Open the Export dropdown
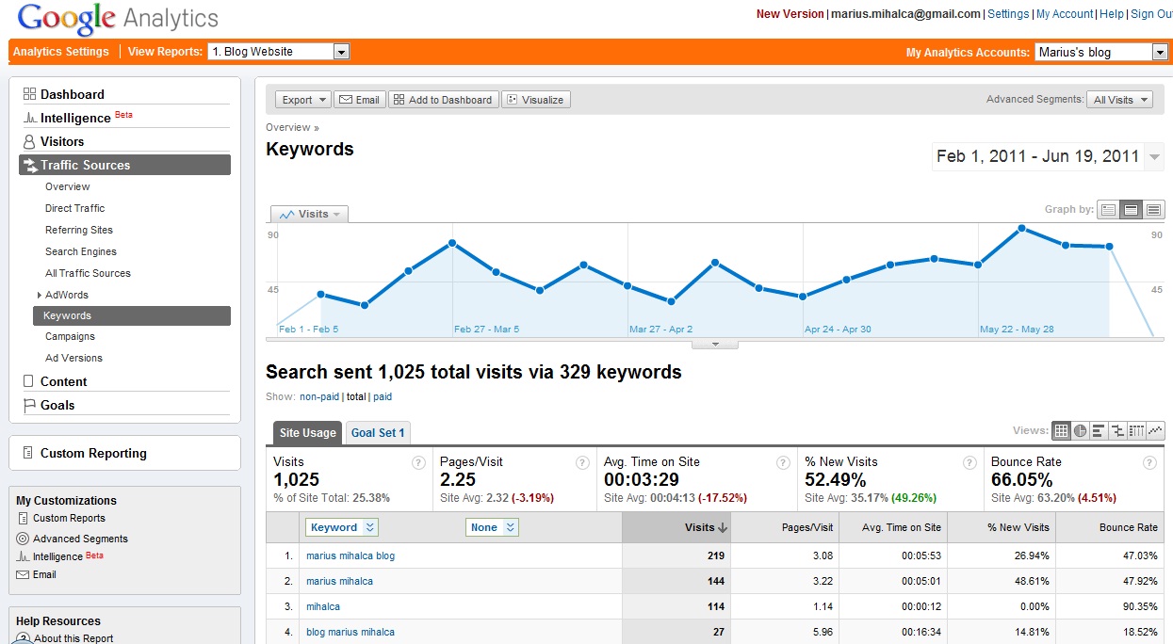The height and width of the screenshot is (644, 1173). tap(303, 100)
